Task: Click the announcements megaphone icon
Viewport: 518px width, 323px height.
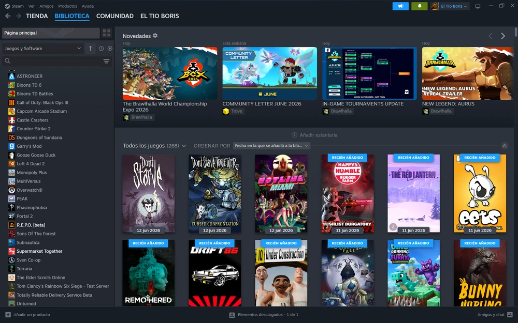Action: tap(400, 6)
